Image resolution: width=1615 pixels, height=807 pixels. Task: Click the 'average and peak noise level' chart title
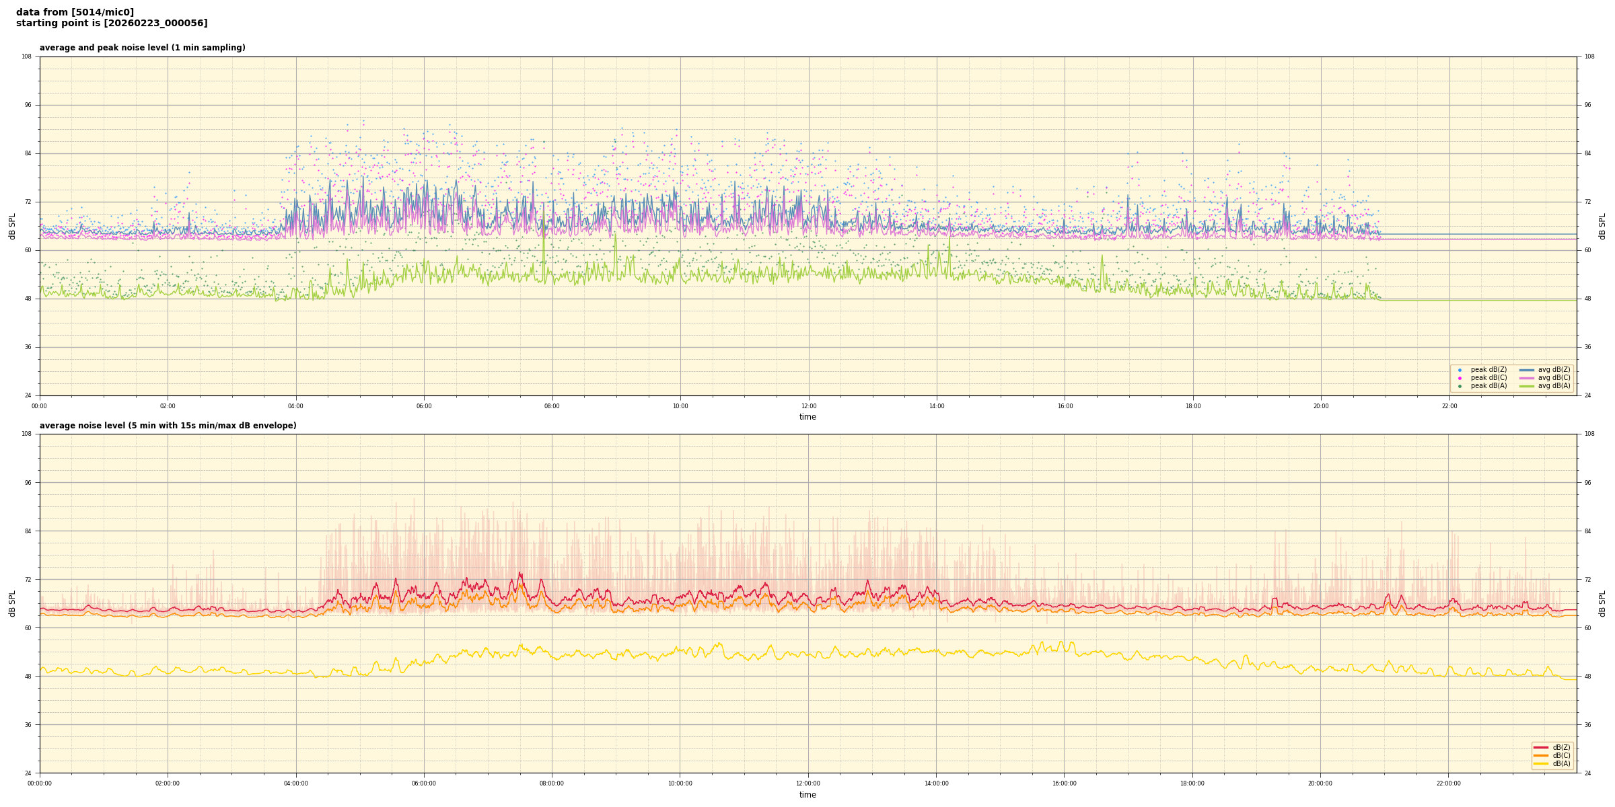click(142, 48)
